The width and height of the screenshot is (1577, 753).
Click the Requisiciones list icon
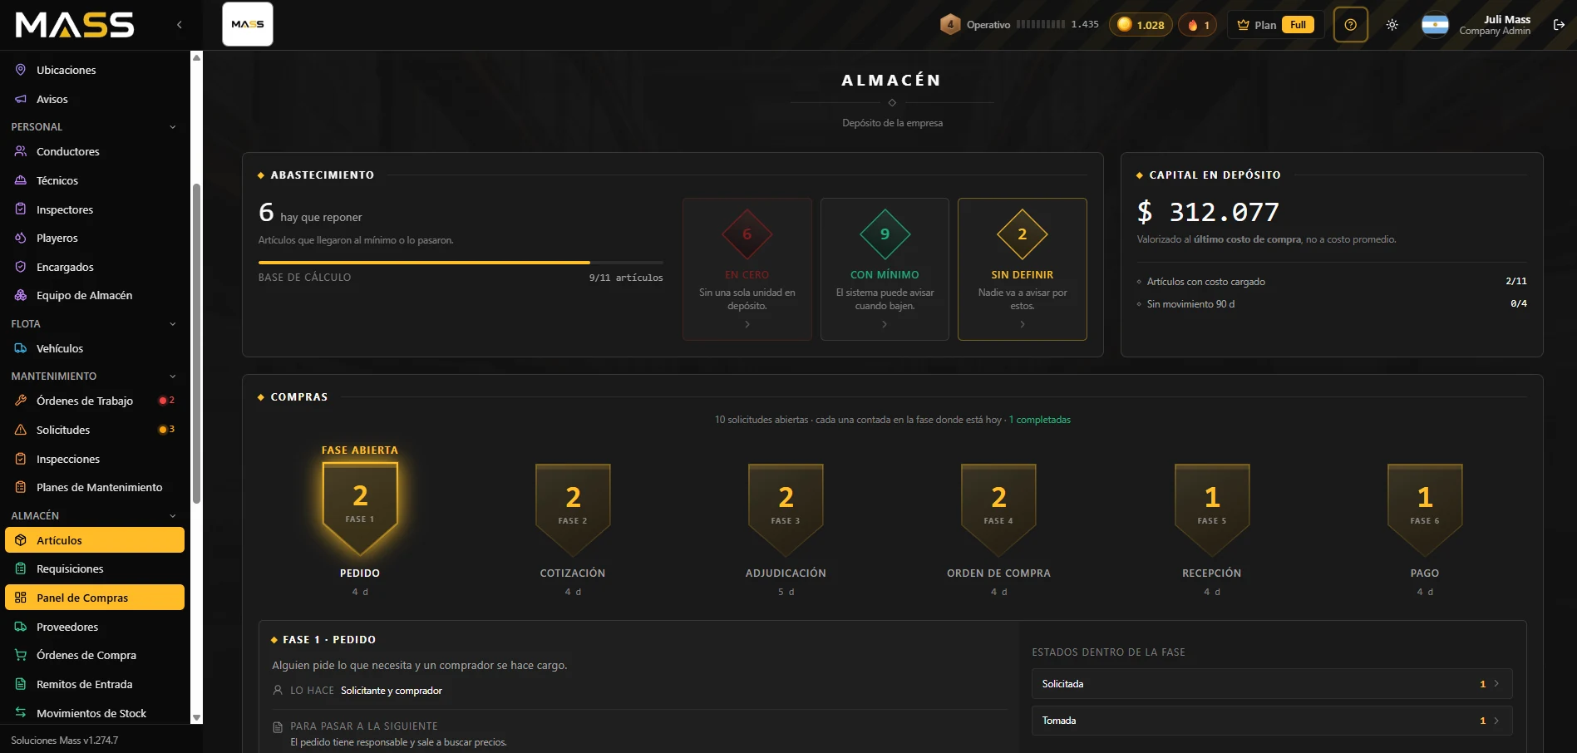[x=21, y=568]
